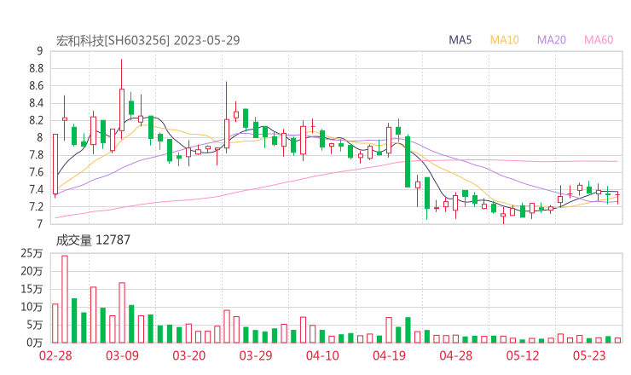Select the 03-09 date on x-axis

122,355
